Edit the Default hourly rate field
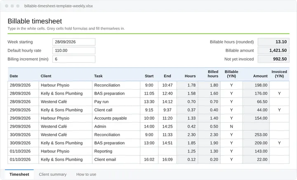 tap(74, 50)
